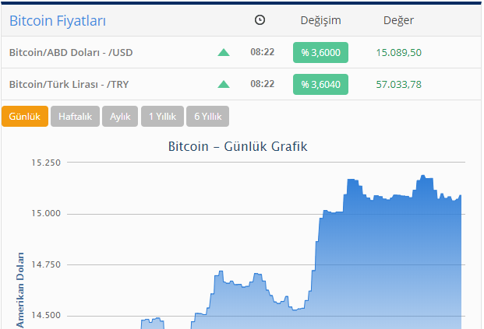Switch to the Aylık chart tab
Image resolution: width=484 pixels, height=329 pixels.
[x=120, y=117]
